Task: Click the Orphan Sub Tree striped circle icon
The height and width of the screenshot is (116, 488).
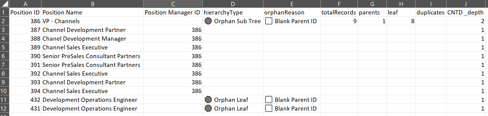Action: coord(208,21)
